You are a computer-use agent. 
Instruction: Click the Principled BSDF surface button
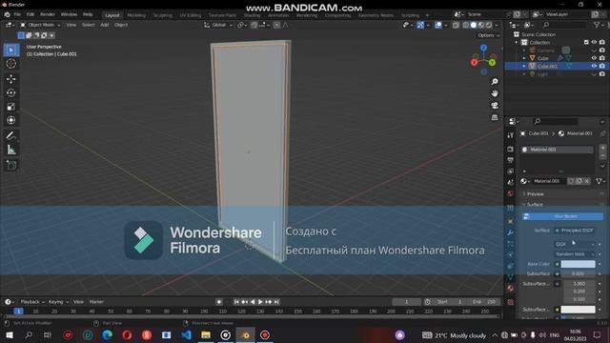click(x=575, y=231)
